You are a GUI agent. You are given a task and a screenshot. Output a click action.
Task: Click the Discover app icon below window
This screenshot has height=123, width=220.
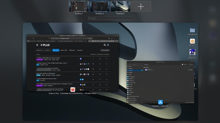[160, 102]
